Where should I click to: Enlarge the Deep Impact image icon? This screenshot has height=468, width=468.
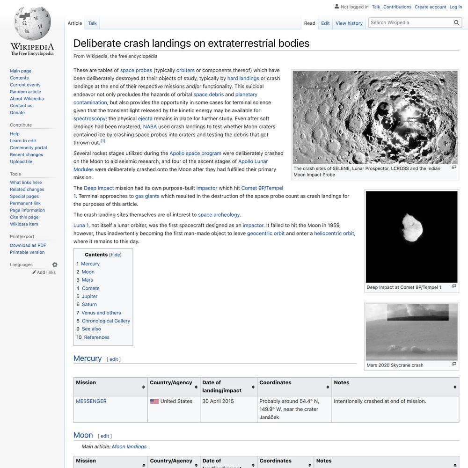pos(453,286)
